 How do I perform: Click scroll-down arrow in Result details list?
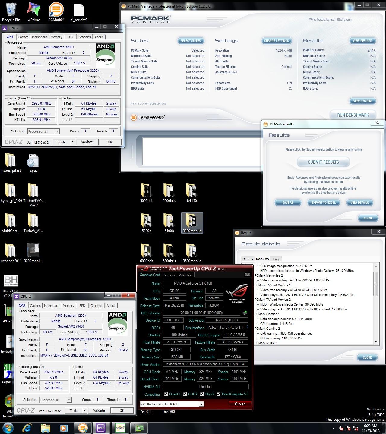375,342
